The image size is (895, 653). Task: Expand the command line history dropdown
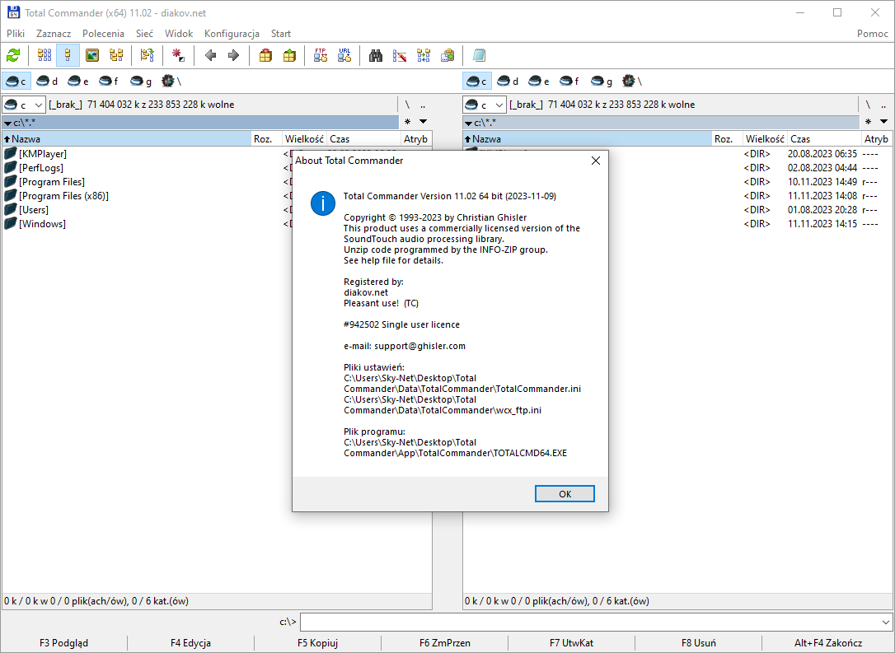[885, 623]
